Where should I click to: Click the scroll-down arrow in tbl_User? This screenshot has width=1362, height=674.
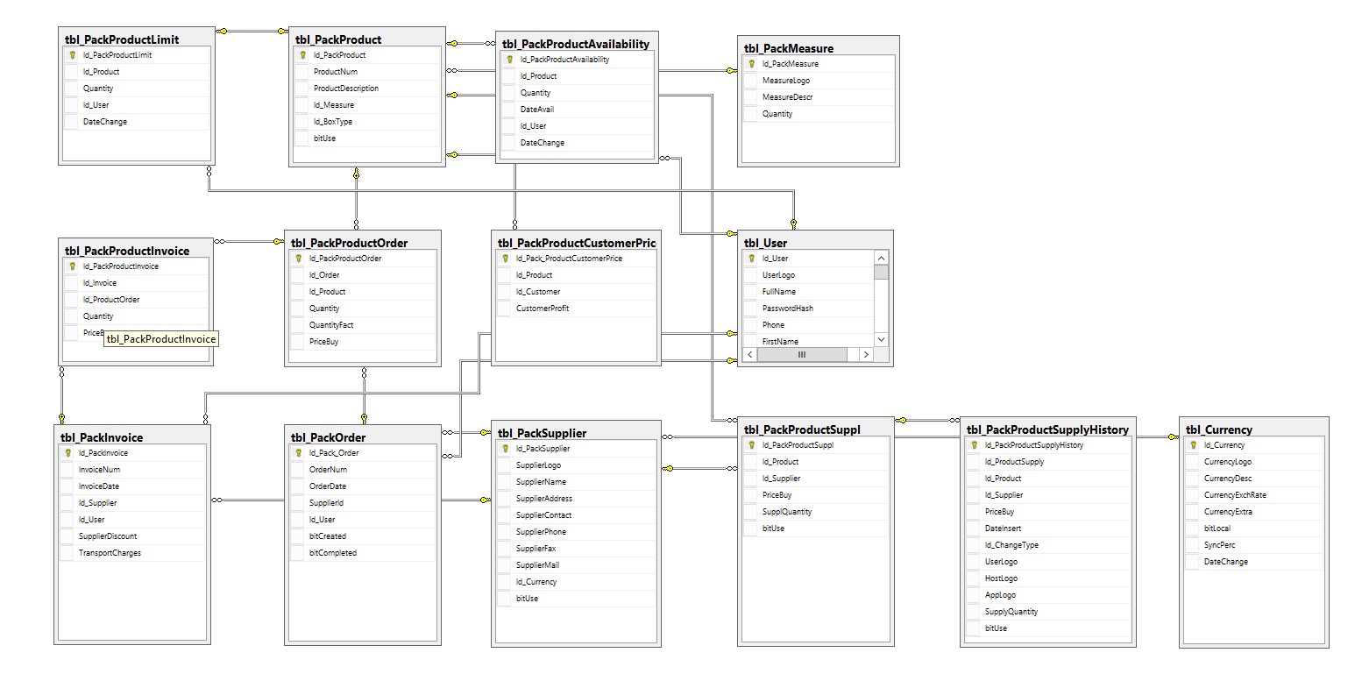pyautogui.click(x=881, y=339)
